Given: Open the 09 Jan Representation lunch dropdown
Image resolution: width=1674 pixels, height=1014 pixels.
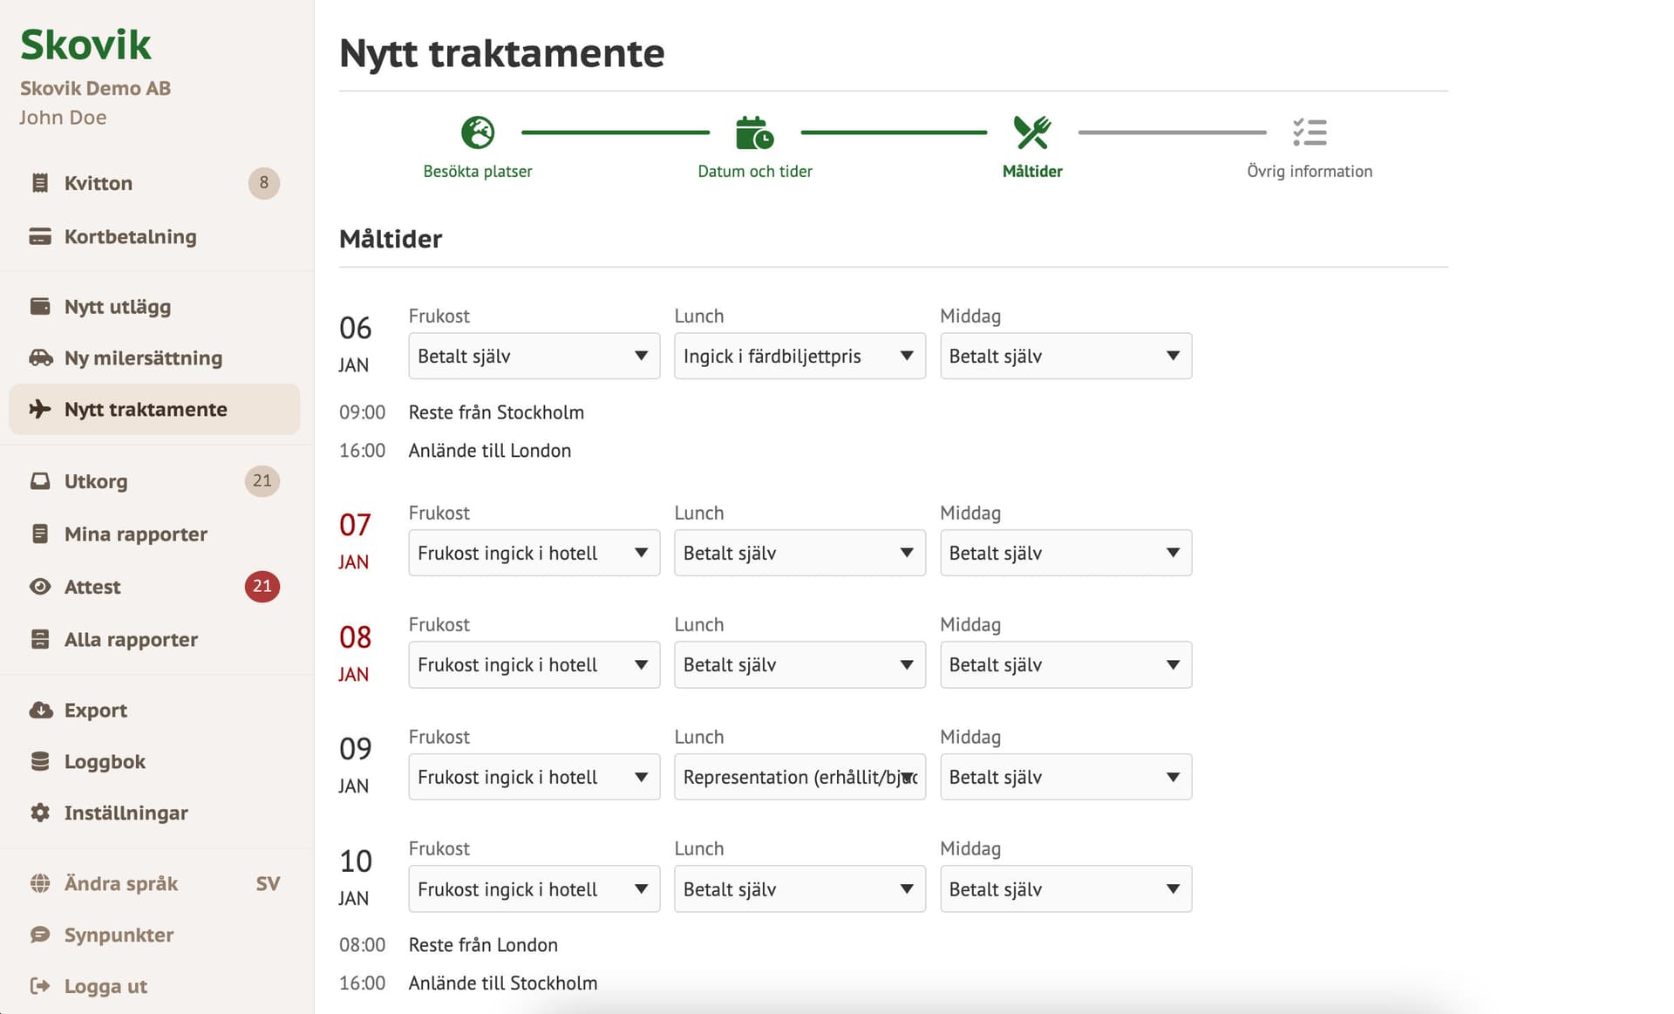Looking at the screenshot, I should [800, 777].
